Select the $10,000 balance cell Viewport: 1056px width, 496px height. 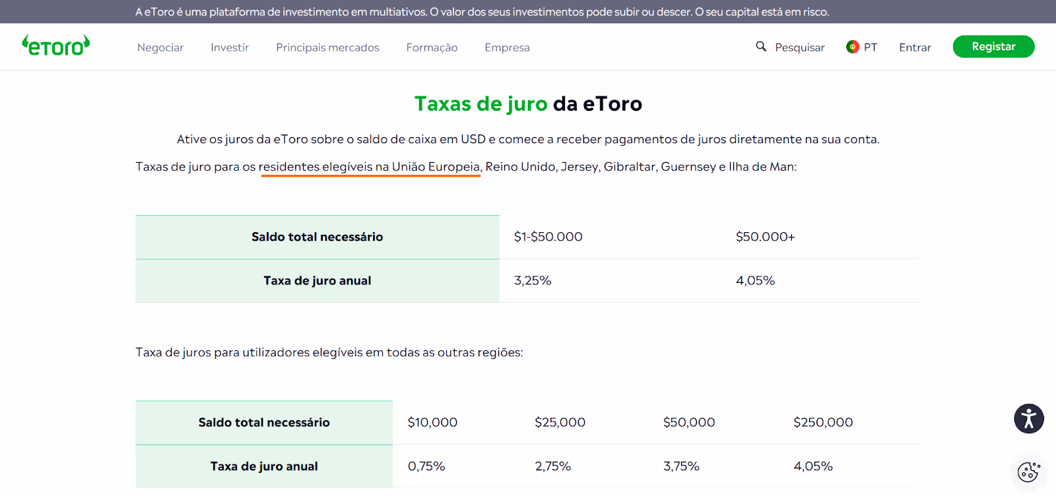[432, 422]
